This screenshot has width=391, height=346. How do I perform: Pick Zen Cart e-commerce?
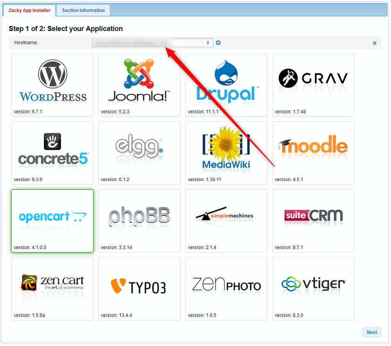point(52,288)
